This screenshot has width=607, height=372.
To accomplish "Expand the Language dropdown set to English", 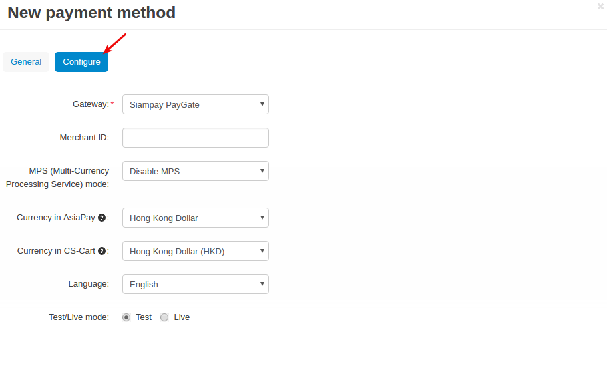I will coord(196,284).
